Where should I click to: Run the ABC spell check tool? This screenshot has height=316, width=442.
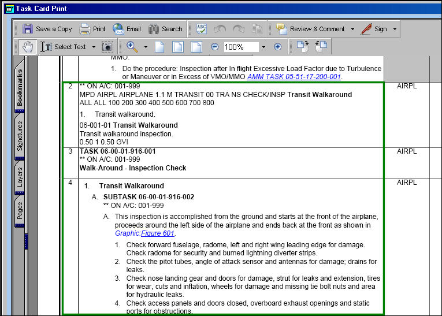[202, 29]
